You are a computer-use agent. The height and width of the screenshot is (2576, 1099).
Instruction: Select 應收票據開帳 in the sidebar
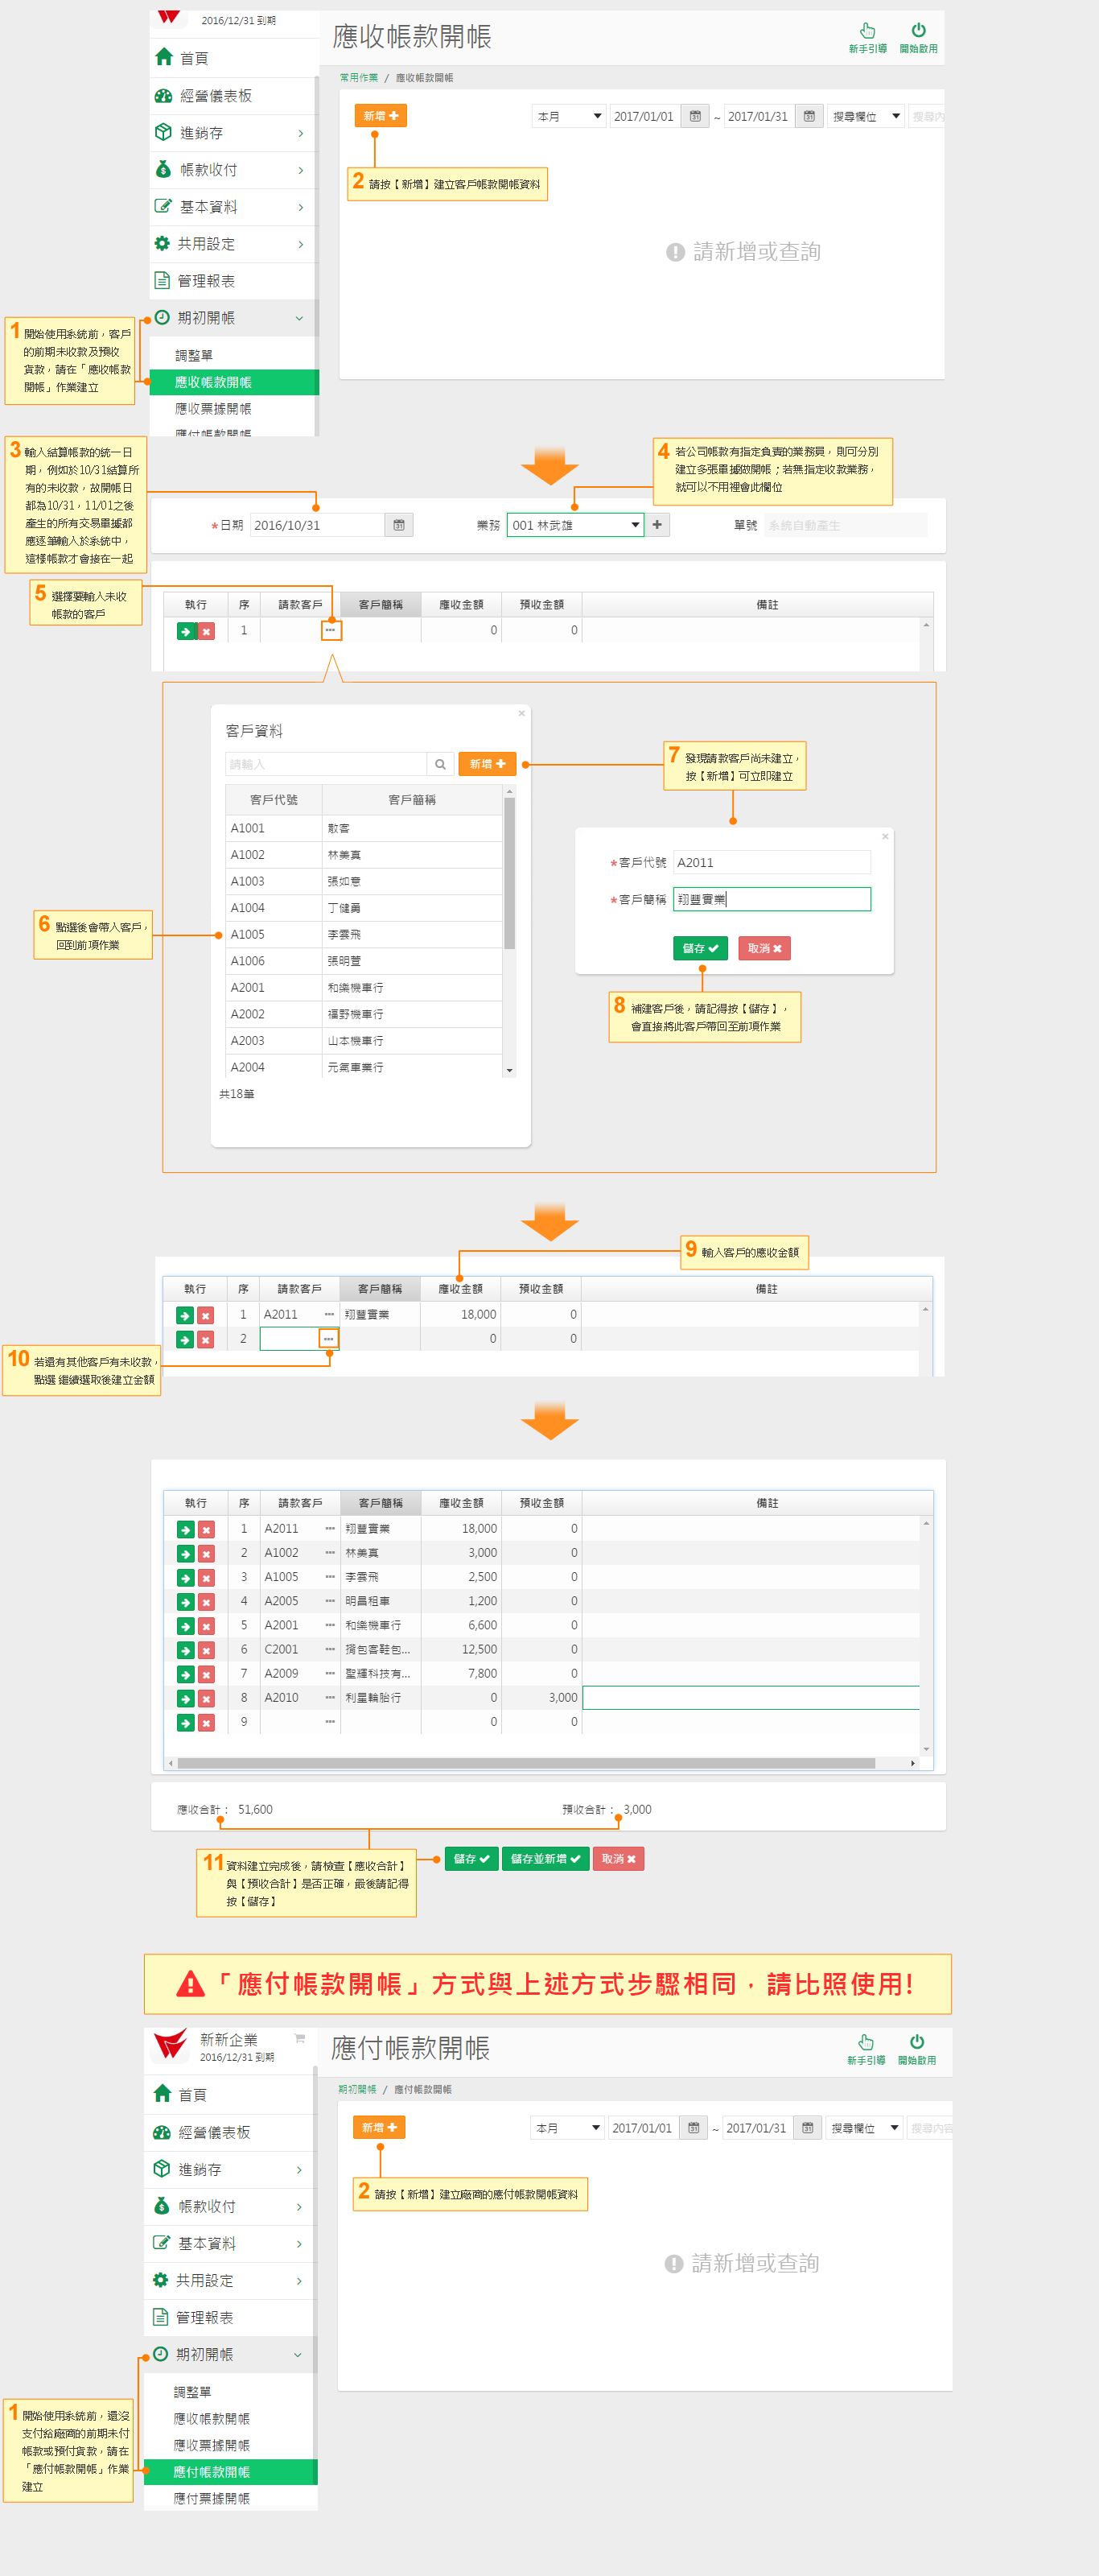tap(213, 409)
